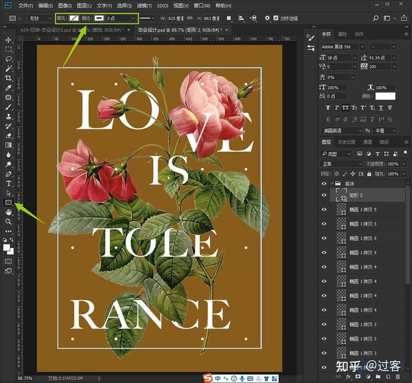This screenshot has width=412, height=383.
Task: Open the 18 点 font size dropdown
Action: pos(355,58)
